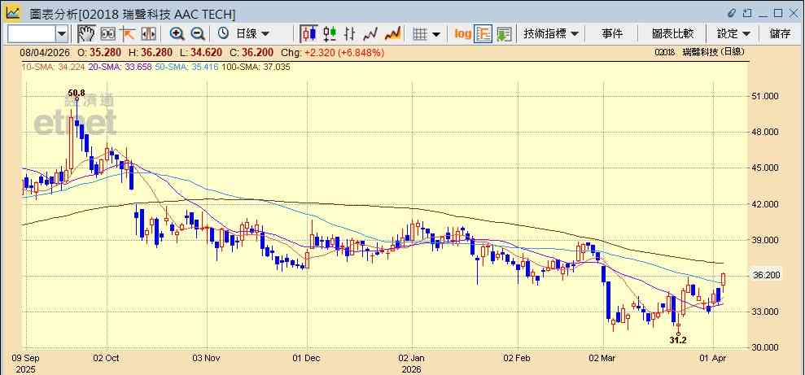Expand the grid options dropdown arrow
The height and width of the screenshot is (375, 805).
tap(436, 34)
